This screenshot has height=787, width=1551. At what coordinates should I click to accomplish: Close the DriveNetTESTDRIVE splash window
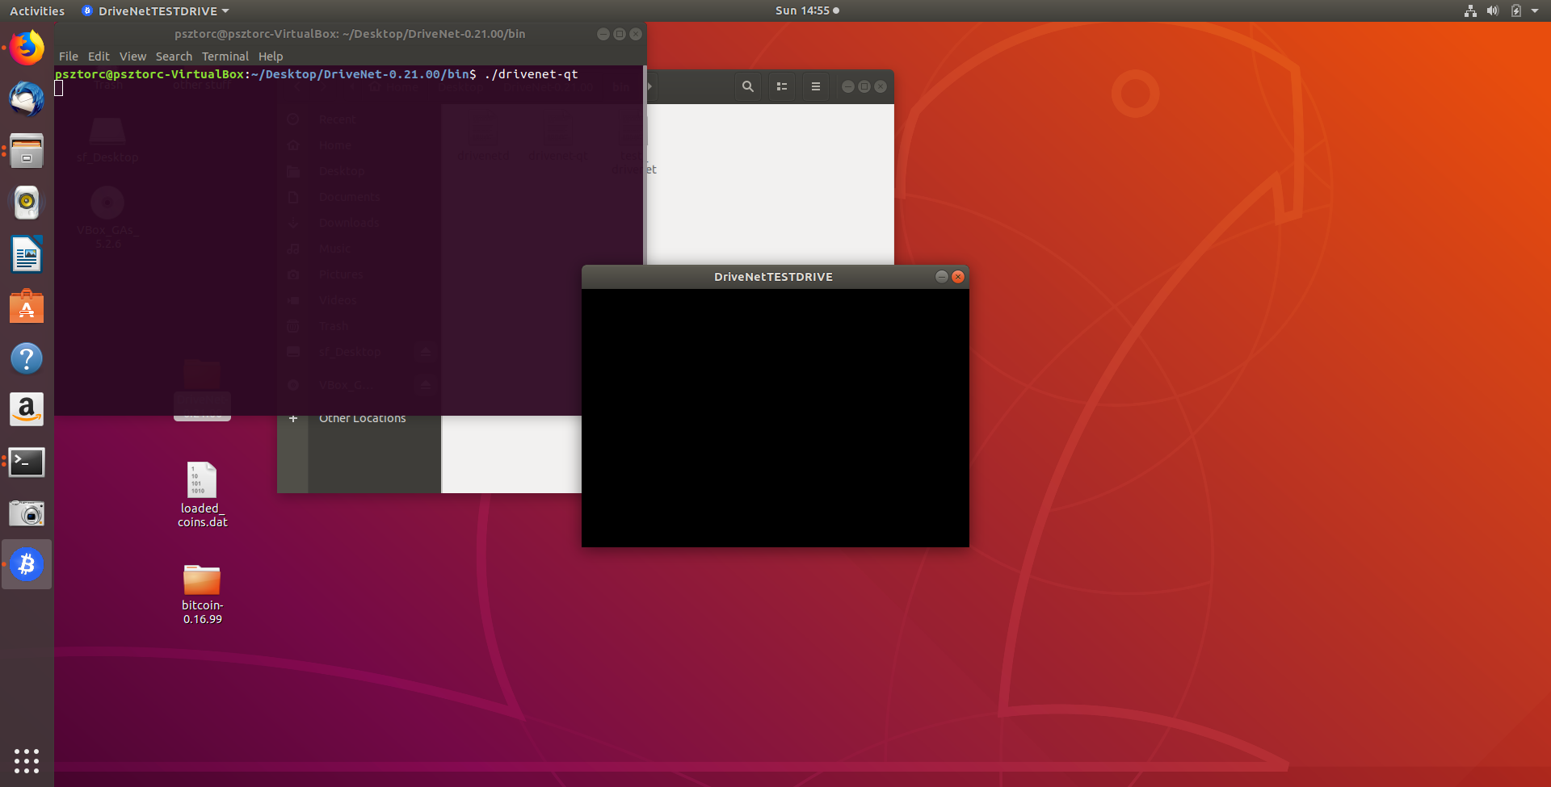coord(958,277)
